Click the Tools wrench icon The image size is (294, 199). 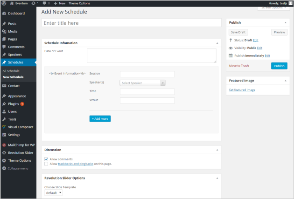[x=4, y=119]
